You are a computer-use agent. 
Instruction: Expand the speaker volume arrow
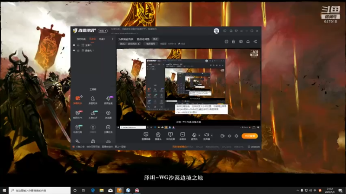tap(211, 135)
